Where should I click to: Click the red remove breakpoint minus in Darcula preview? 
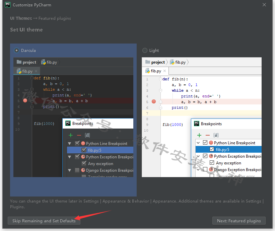click(x=79, y=135)
